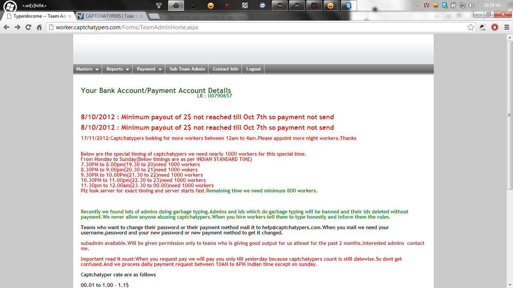Viewport: 513px width, 288px height.
Task: Launch the Garena icon beside the checkered icon
Action: tap(228, 6)
